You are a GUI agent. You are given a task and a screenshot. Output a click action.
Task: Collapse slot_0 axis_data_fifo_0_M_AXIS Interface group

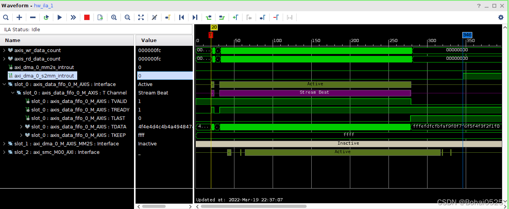(x=4, y=84)
